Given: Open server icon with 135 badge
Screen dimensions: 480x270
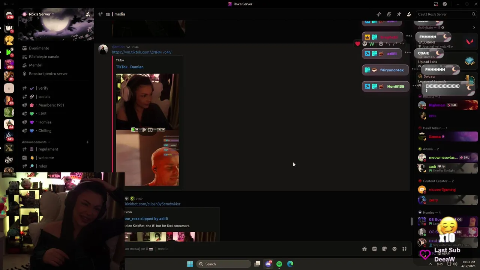Looking at the screenshot, I should [x=9, y=64].
